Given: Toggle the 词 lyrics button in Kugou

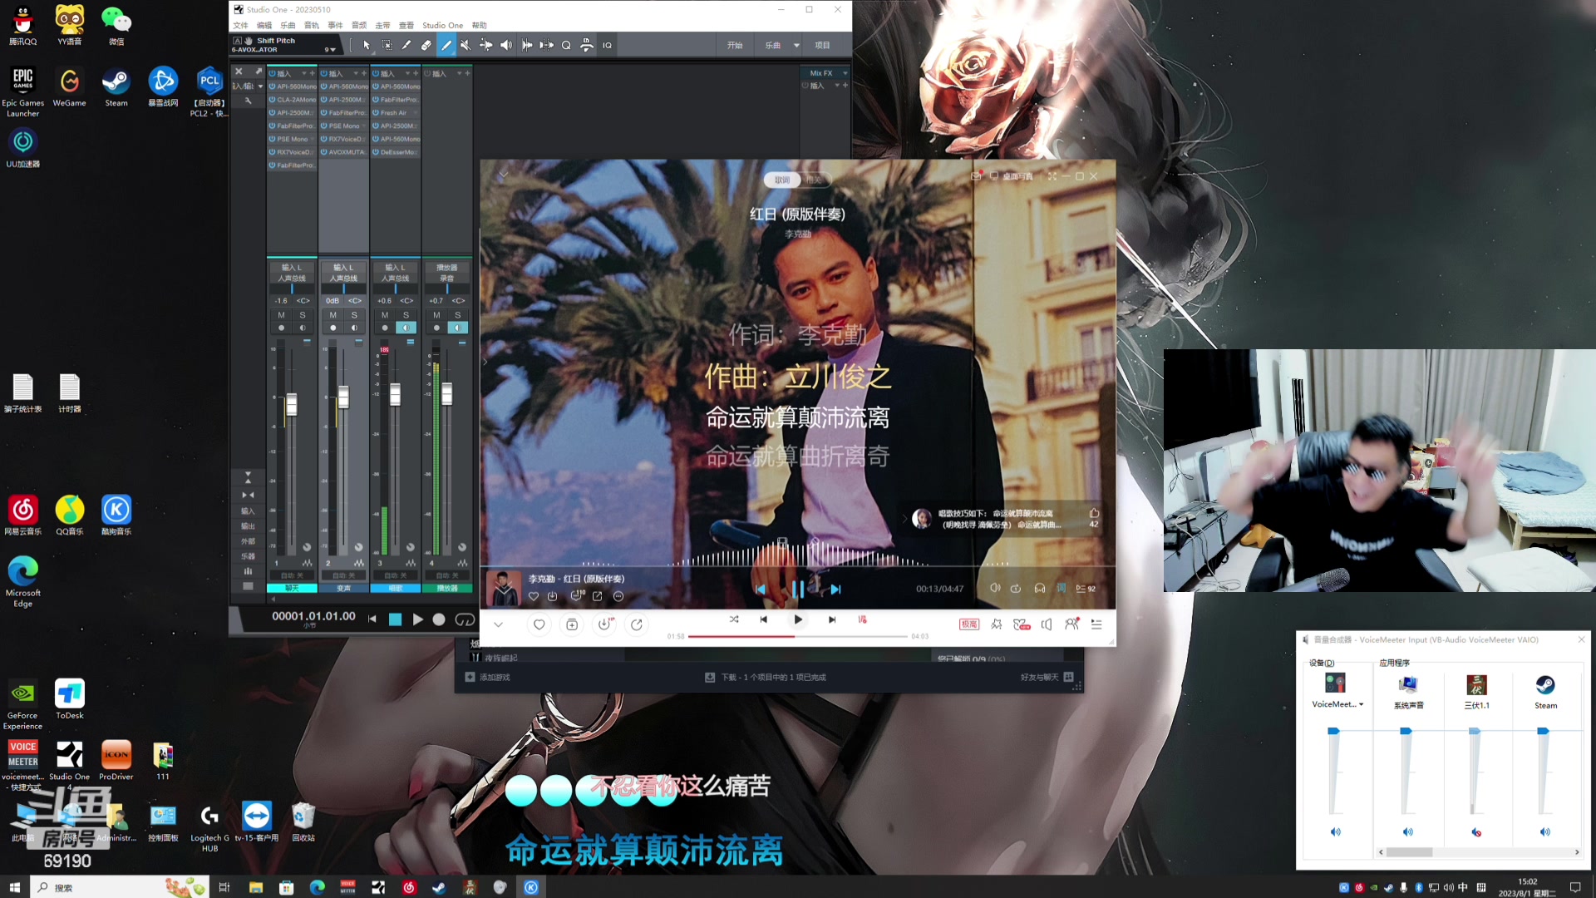Looking at the screenshot, I should tap(1062, 589).
